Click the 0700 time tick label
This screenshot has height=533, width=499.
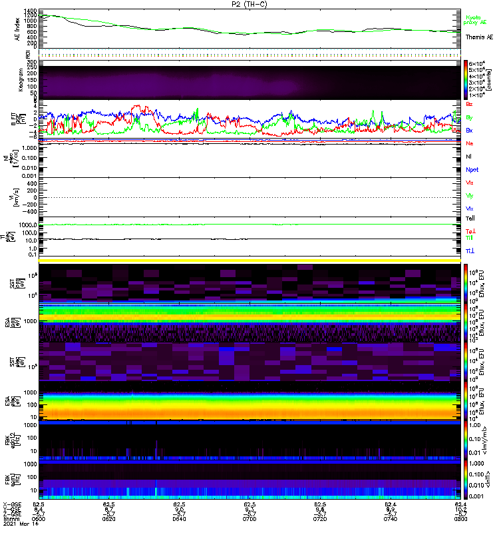click(x=249, y=519)
